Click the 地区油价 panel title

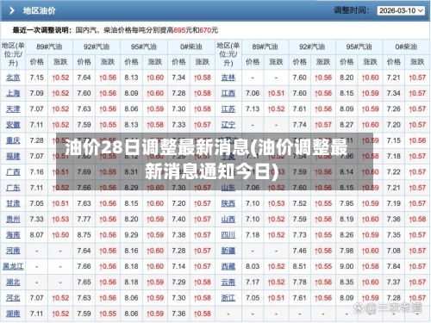[40, 11]
